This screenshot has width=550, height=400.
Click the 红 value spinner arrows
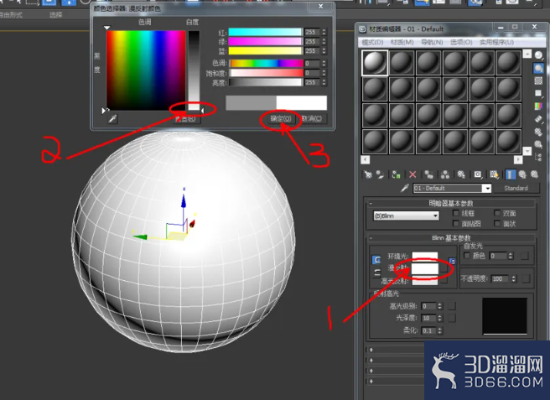324,32
